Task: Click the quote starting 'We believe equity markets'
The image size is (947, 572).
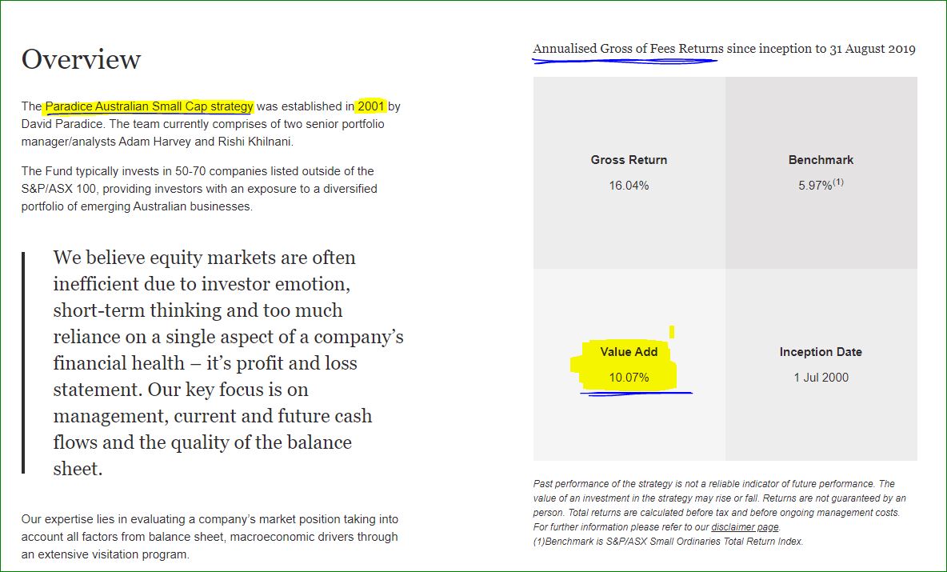Action: coord(228,363)
